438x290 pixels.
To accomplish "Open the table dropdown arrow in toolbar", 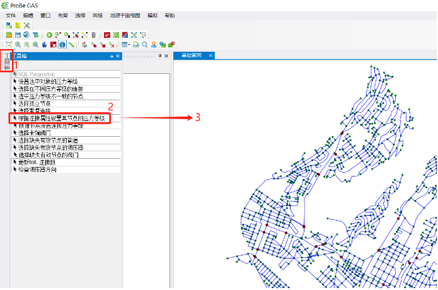I will [x=129, y=45].
